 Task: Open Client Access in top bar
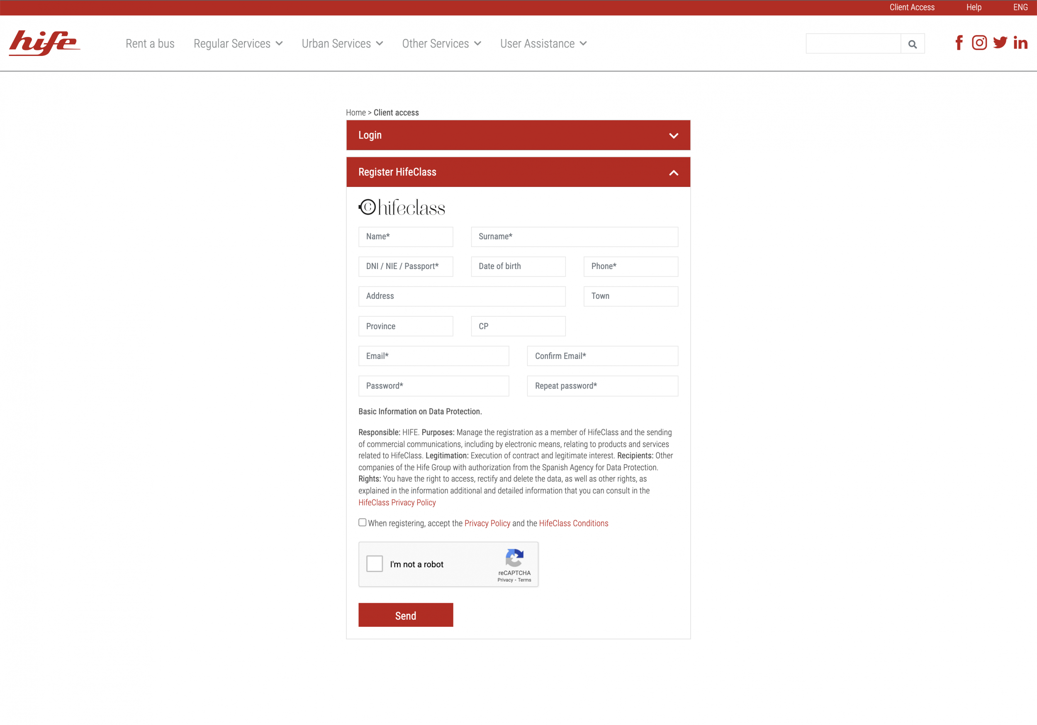[x=912, y=7]
